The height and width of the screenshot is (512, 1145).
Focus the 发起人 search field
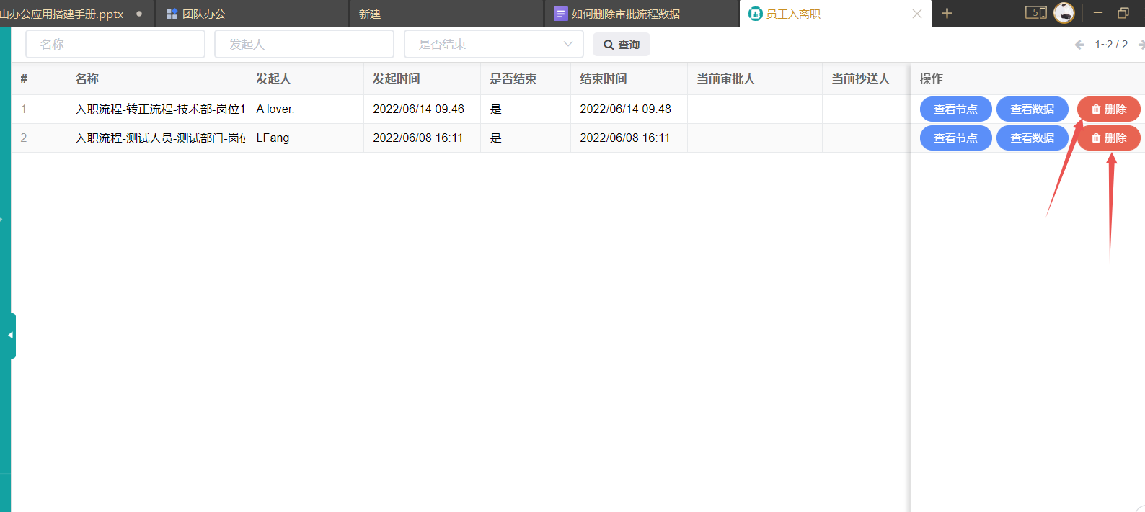[304, 44]
